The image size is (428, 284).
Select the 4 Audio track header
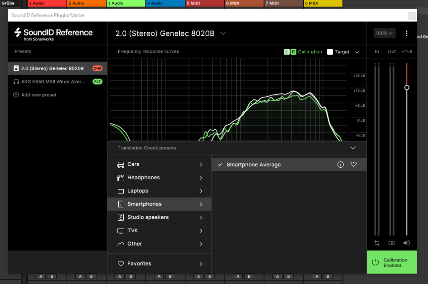point(165,3)
